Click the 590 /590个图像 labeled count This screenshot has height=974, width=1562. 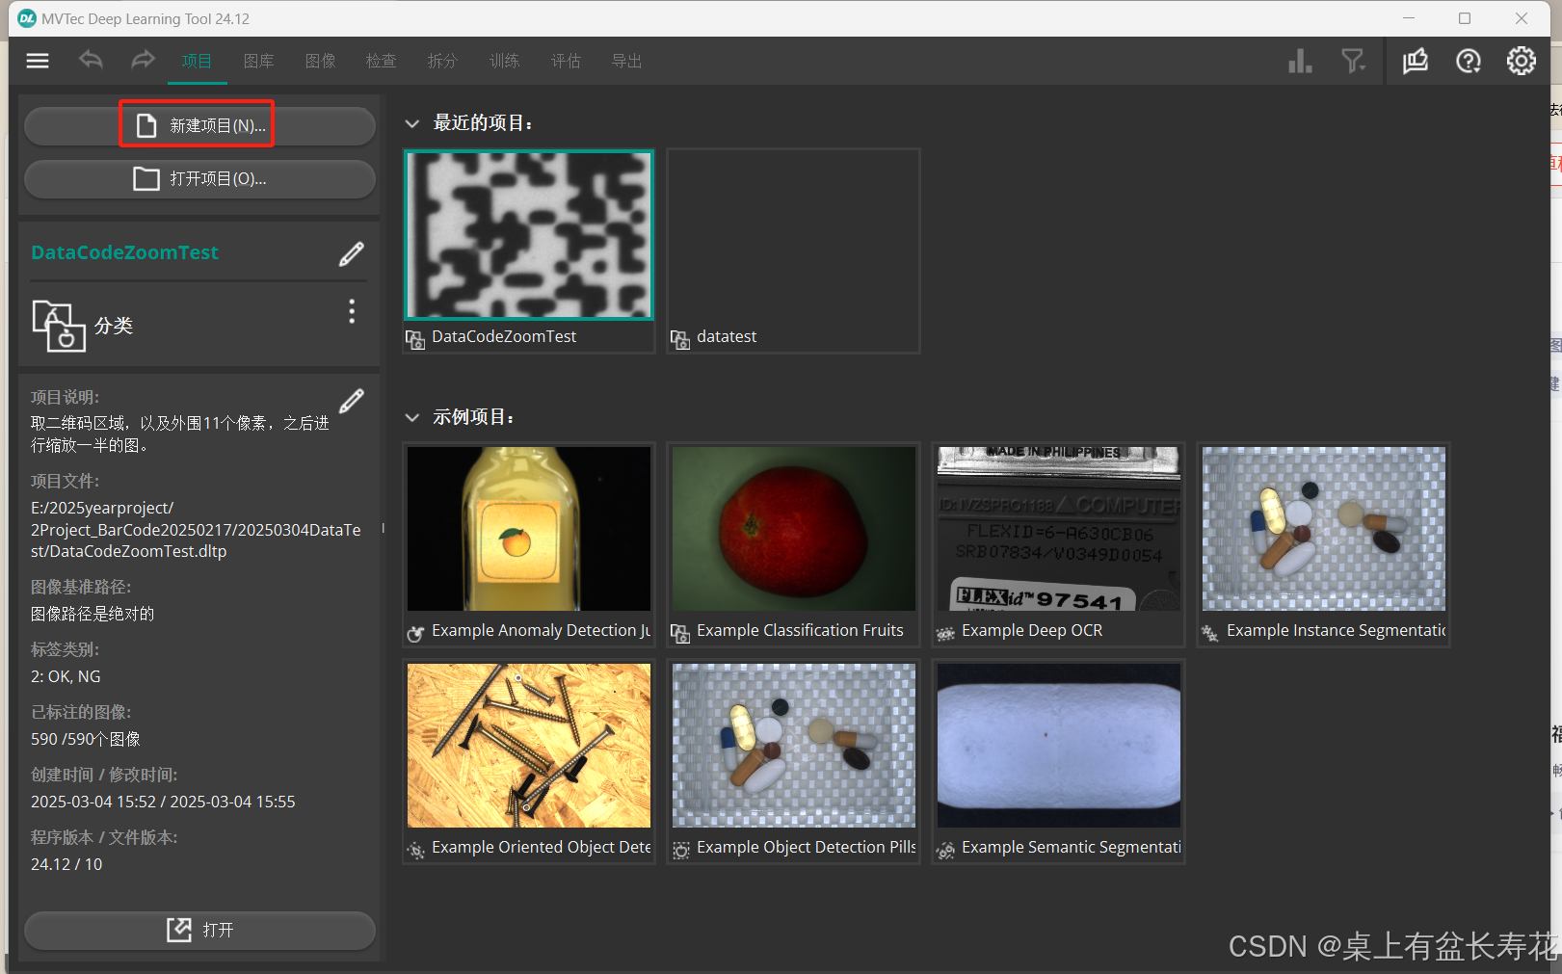click(x=86, y=739)
